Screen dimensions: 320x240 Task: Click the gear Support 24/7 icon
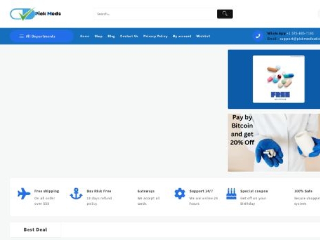(180, 194)
